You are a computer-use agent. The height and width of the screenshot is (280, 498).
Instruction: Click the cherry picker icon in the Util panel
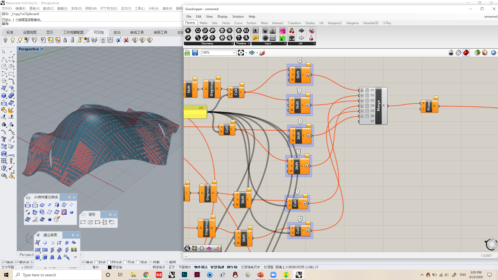(292, 30)
